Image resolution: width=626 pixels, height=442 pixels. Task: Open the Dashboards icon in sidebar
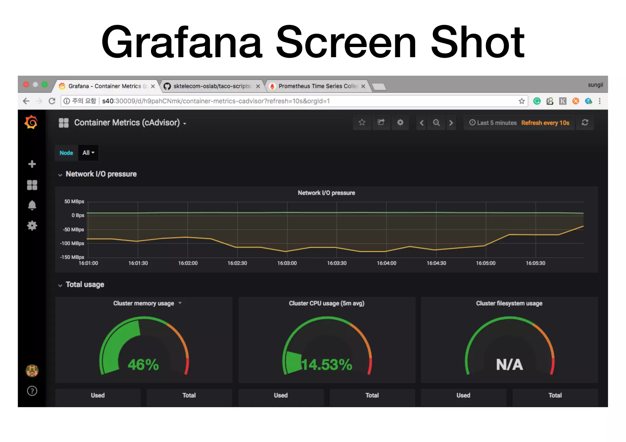tap(32, 185)
